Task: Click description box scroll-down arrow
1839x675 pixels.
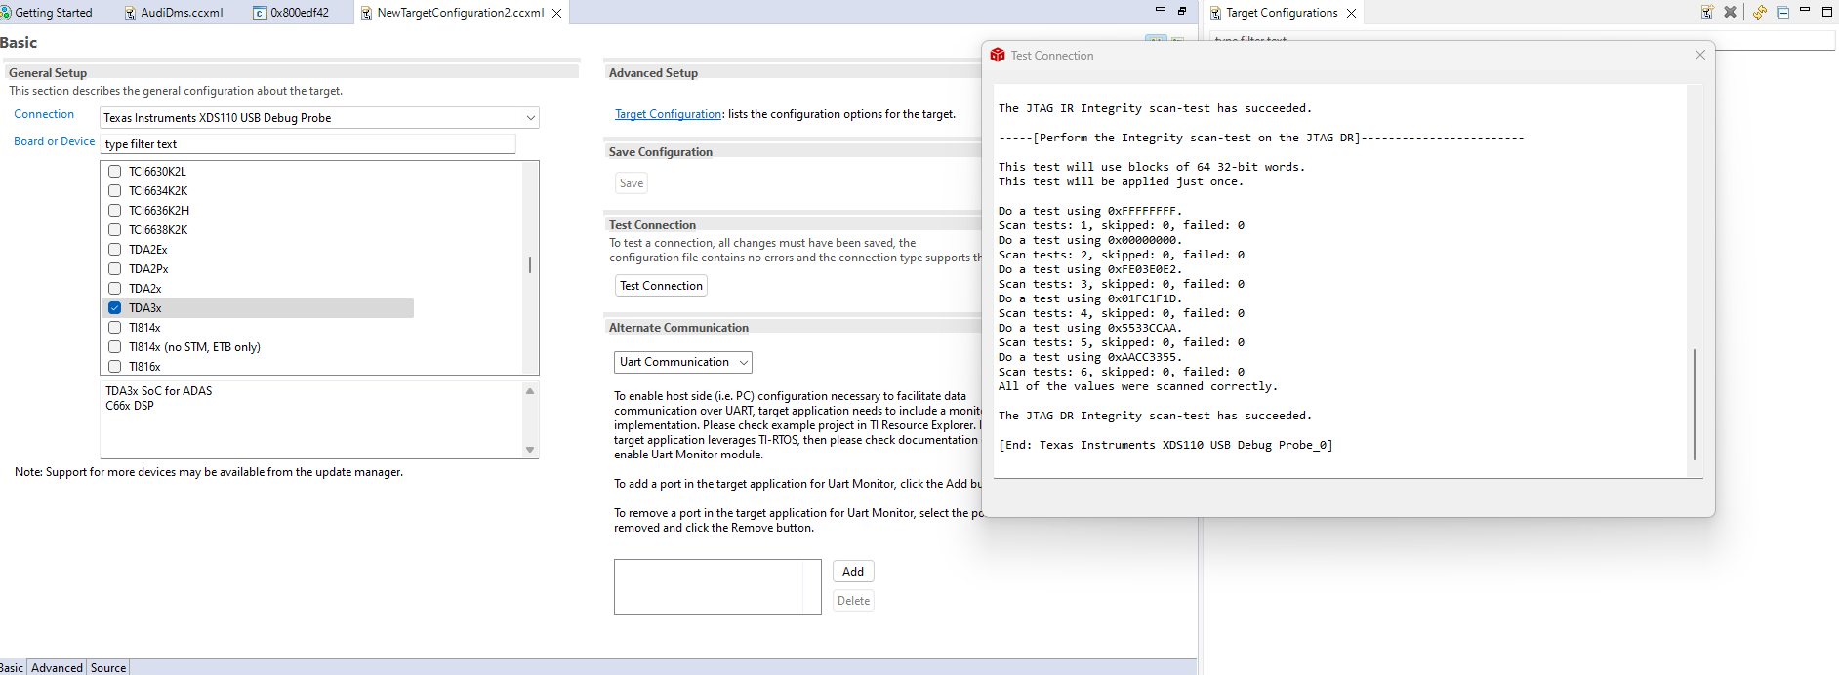Action: tap(530, 450)
